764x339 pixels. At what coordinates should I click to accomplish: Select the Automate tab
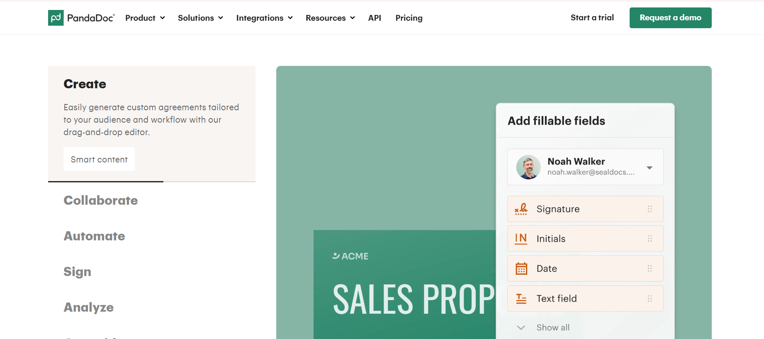coord(94,236)
